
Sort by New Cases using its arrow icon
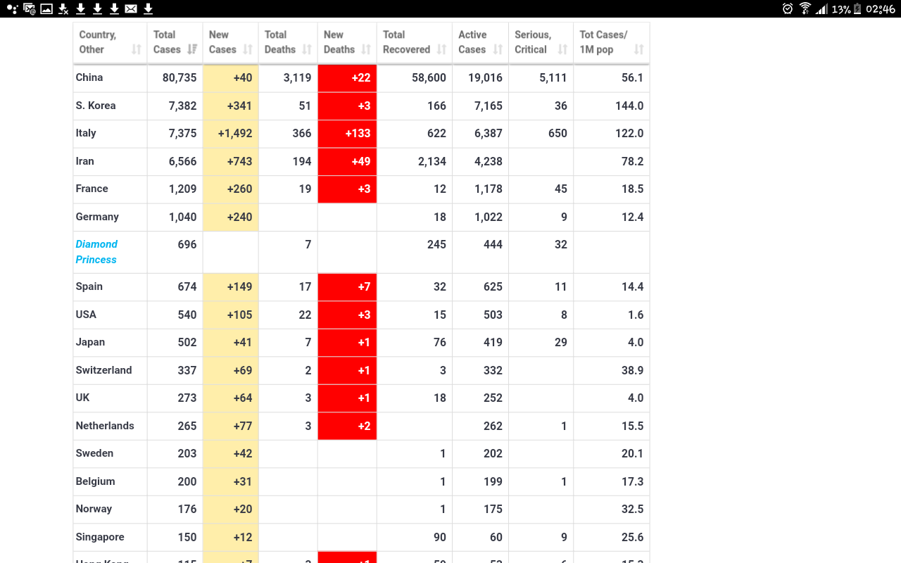pyautogui.click(x=248, y=49)
